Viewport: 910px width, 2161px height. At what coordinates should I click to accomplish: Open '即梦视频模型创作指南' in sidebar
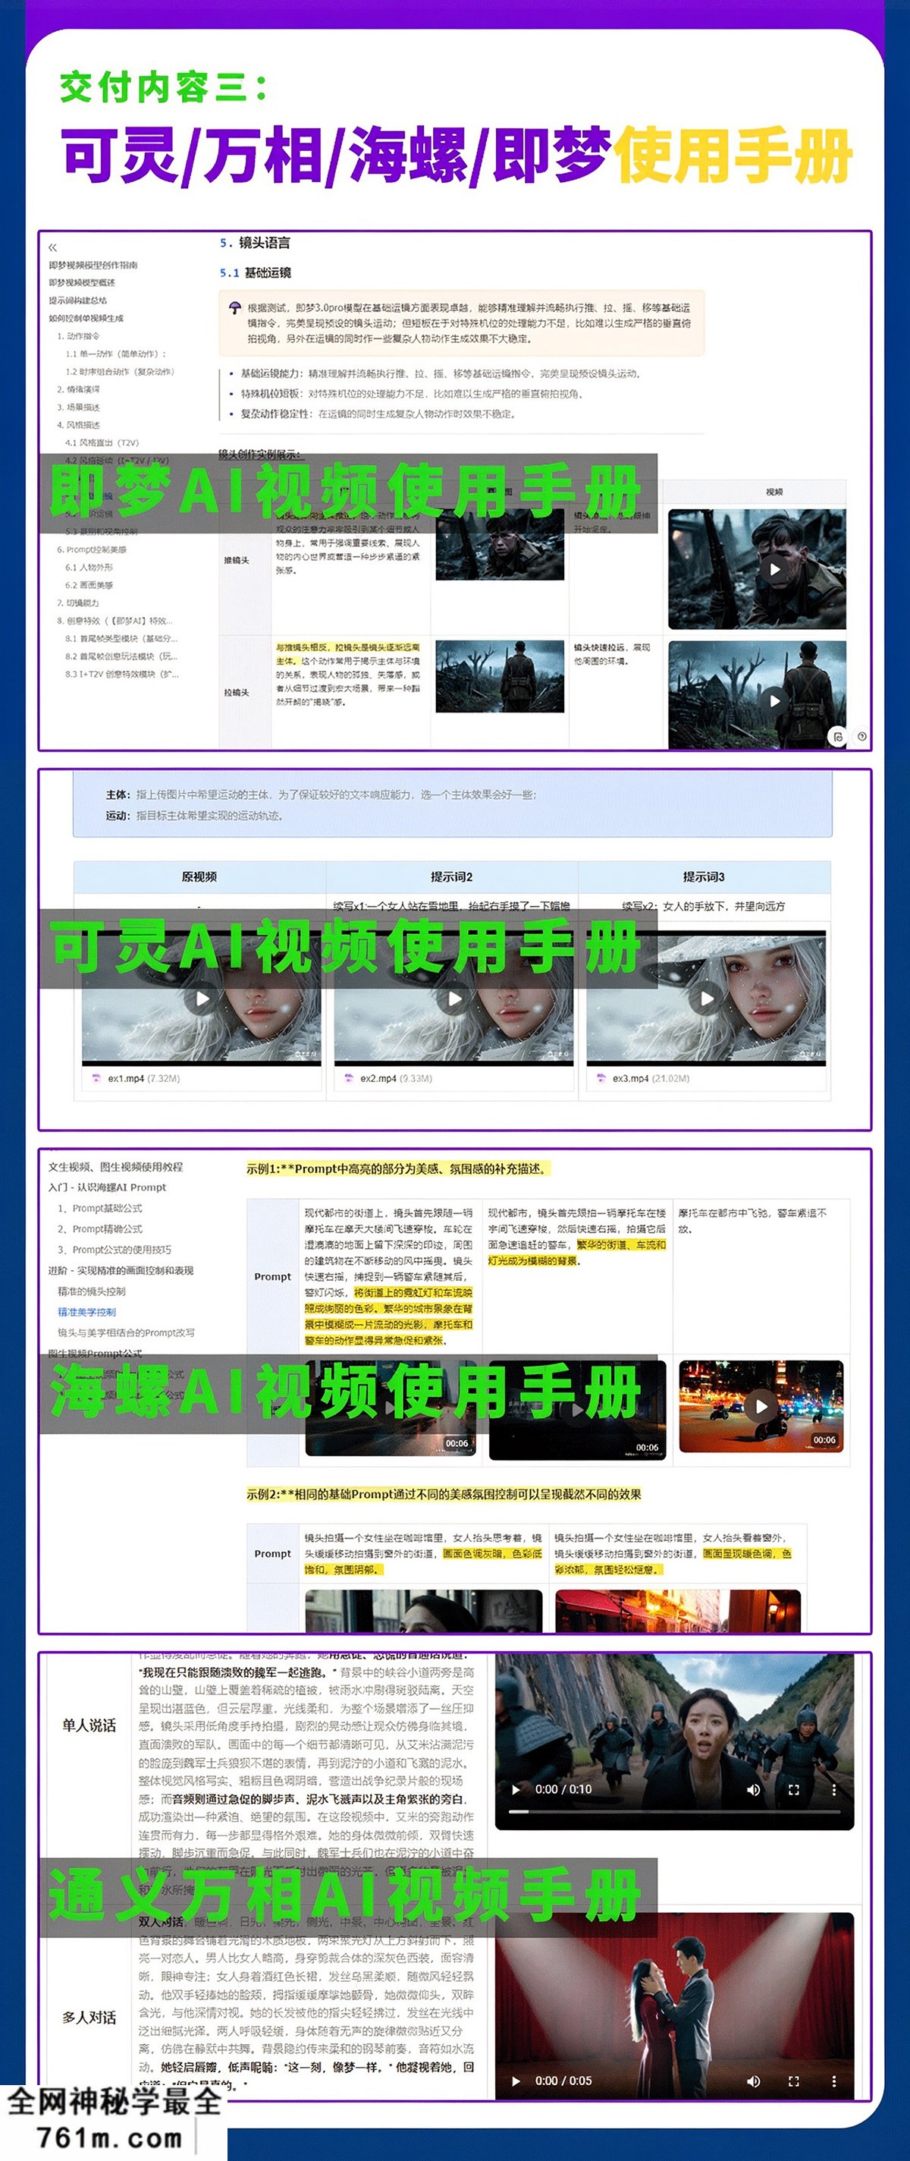pos(93,265)
